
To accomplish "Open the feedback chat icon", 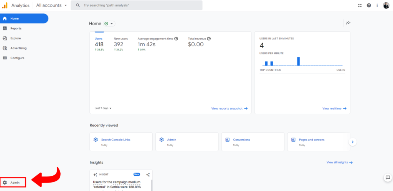I will tap(387, 178).
